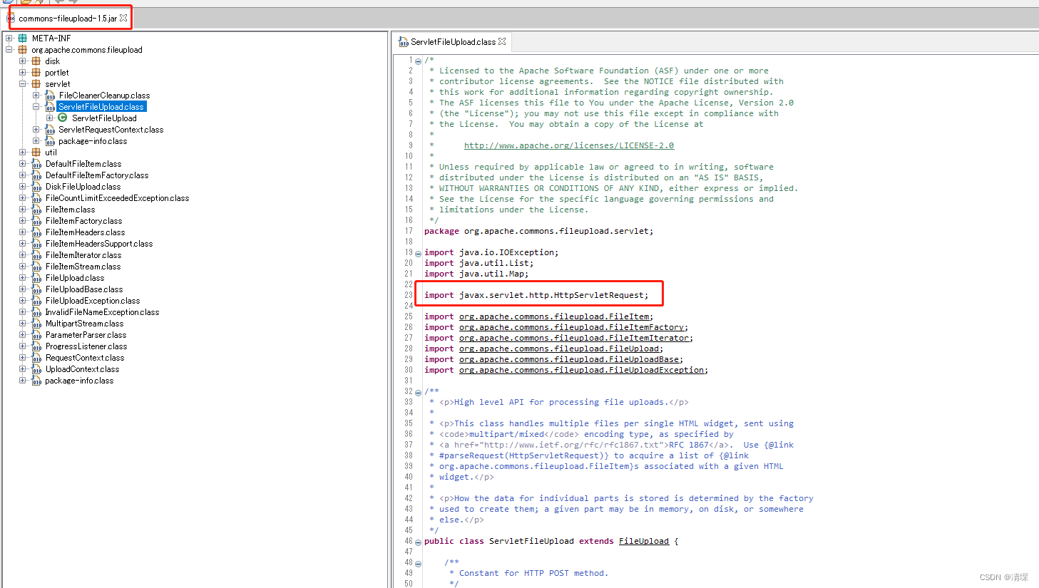The height and width of the screenshot is (588, 1039).
Task: Collapse the org.apache.commons.fileupload package node
Action: point(9,50)
